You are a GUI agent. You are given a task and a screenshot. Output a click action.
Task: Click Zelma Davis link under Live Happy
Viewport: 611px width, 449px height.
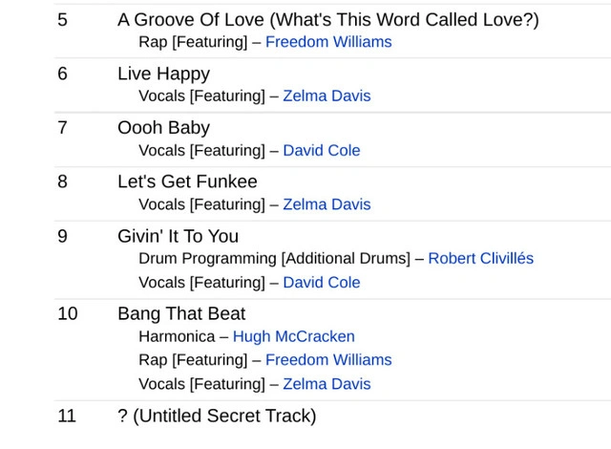(327, 96)
